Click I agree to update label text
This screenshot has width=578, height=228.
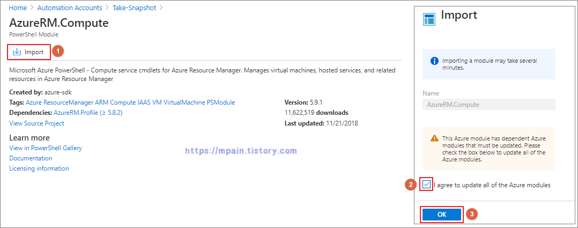pyautogui.click(x=492, y=185)
